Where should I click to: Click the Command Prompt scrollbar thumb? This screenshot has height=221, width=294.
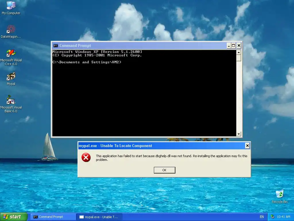[x=239, y=58]
